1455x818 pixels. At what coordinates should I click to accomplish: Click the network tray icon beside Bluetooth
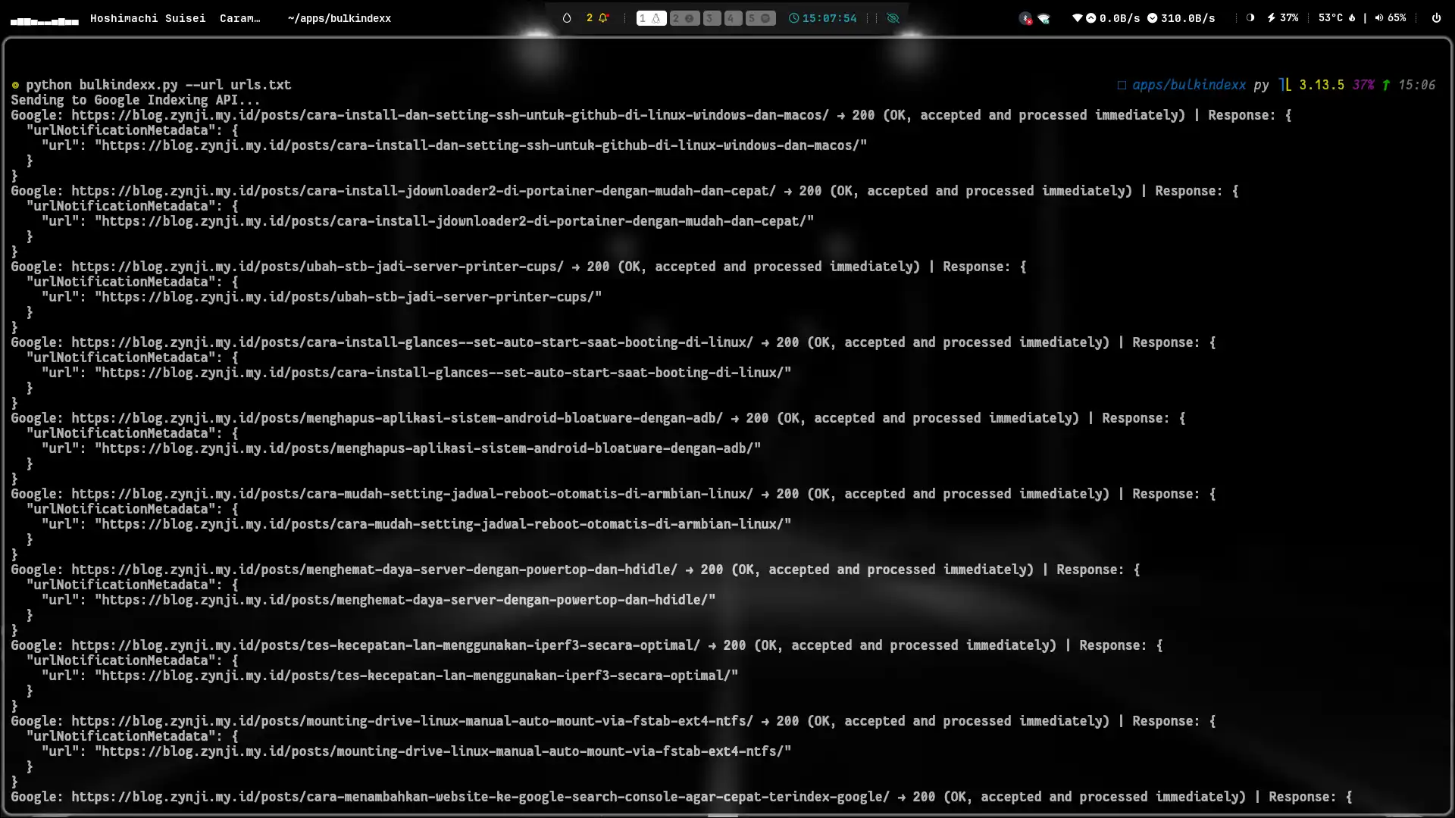[x=1044, y=18]
